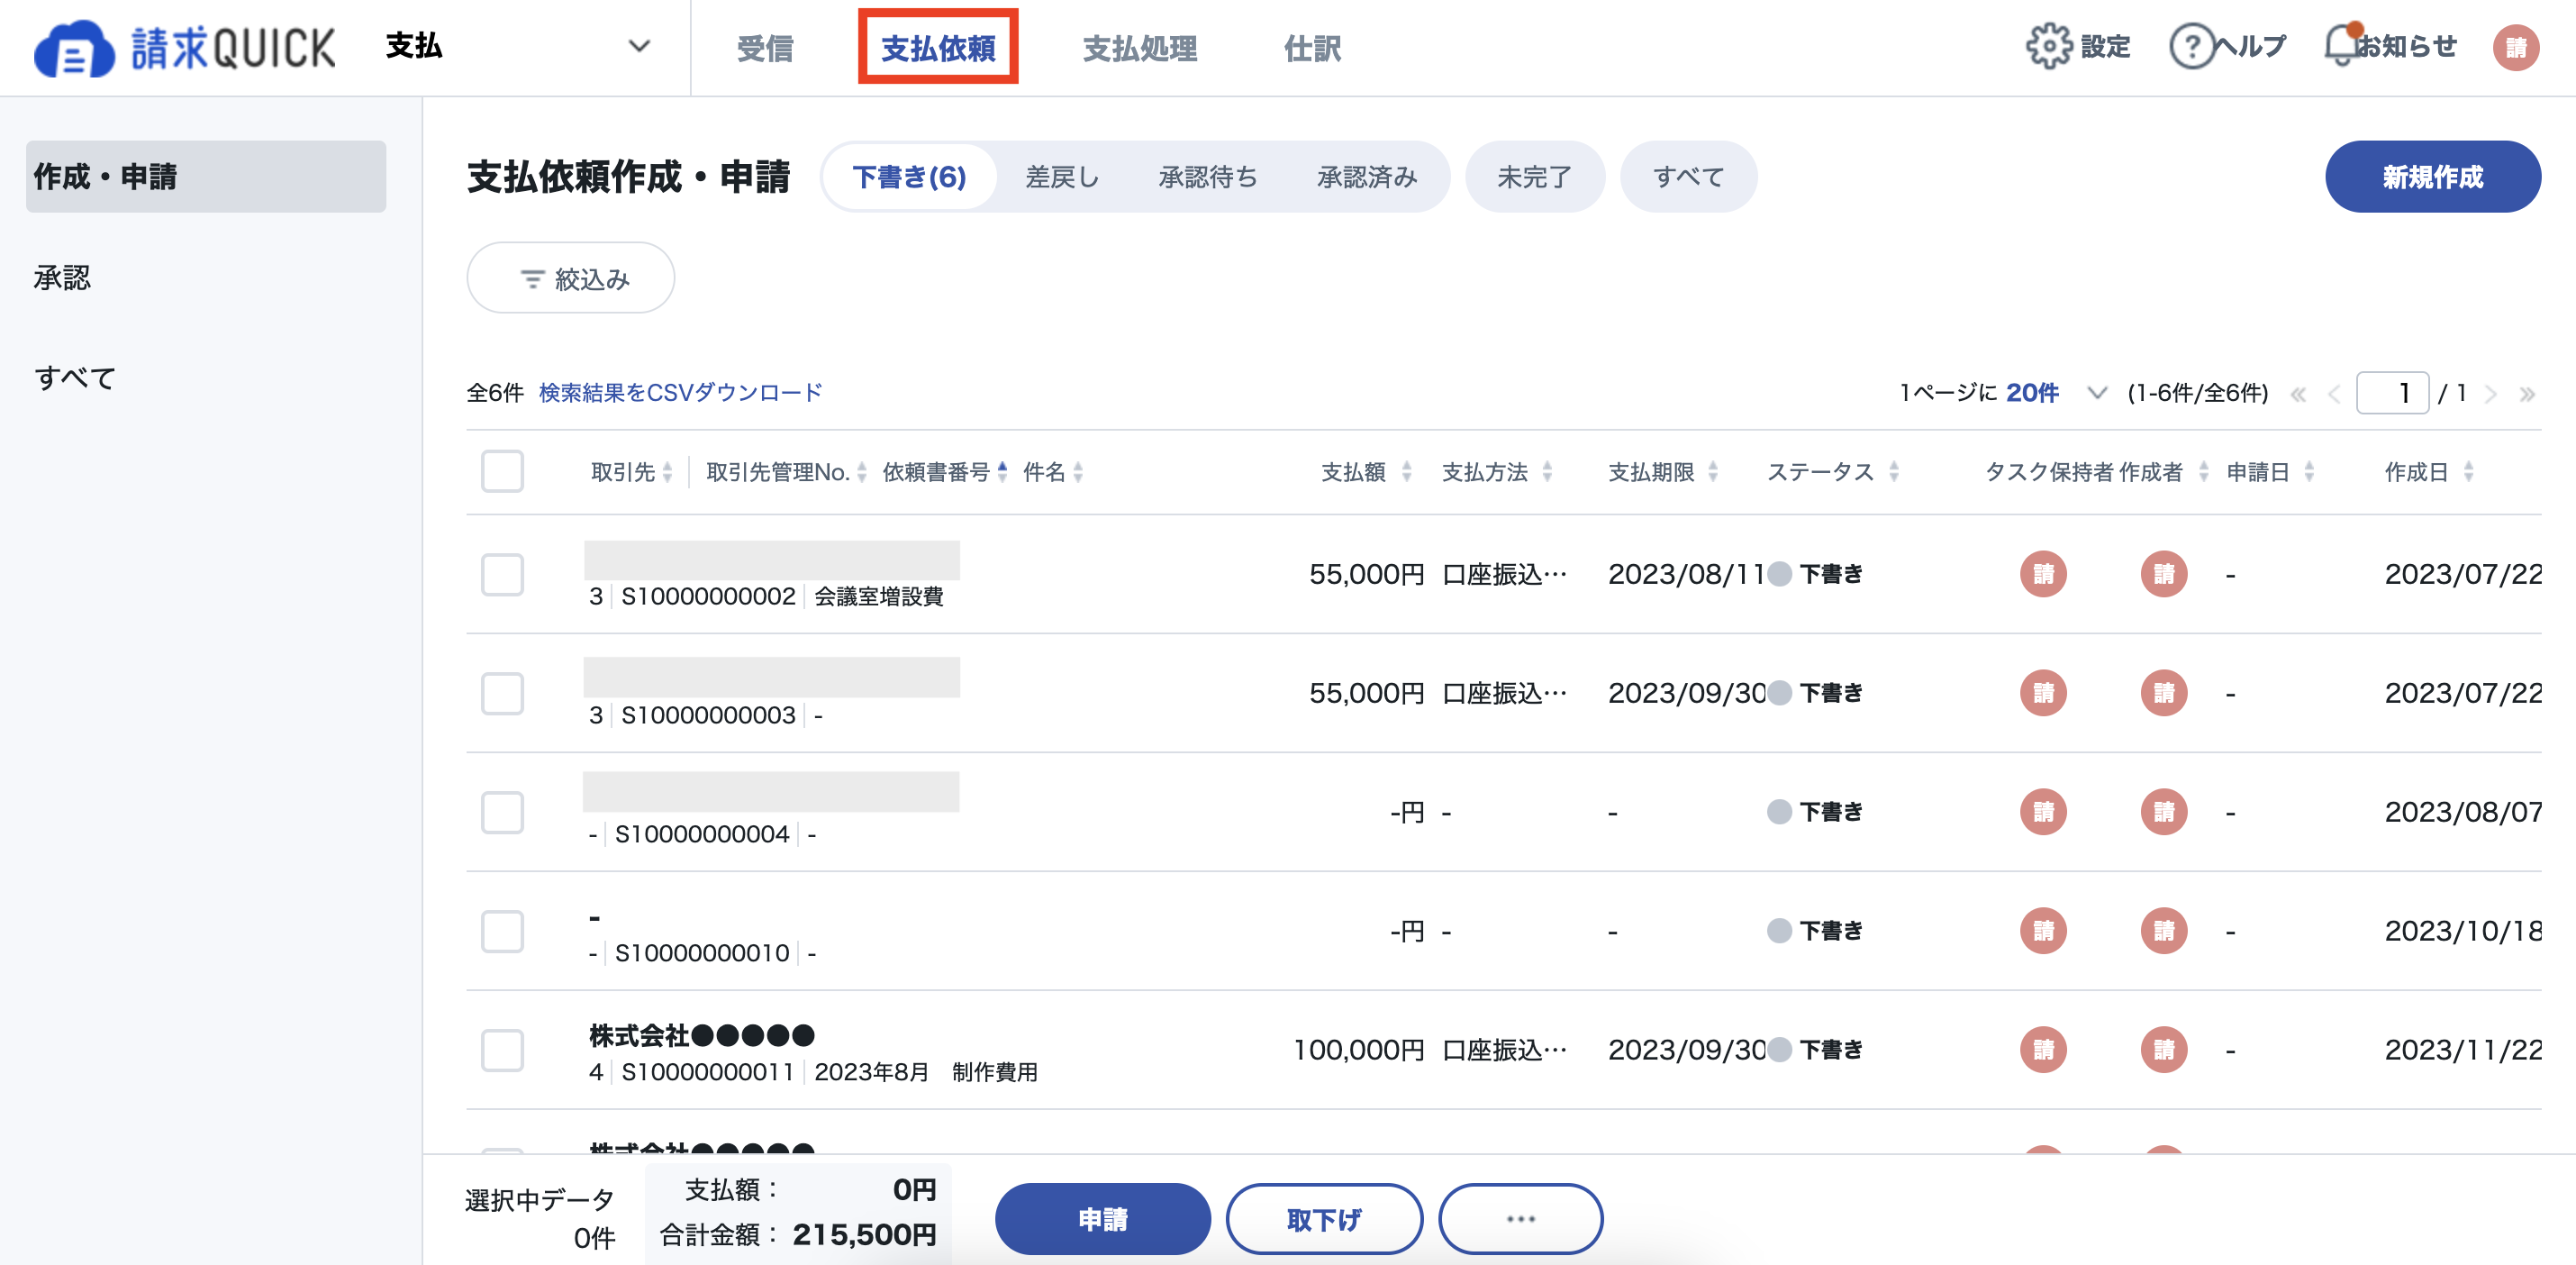Viewport: 2576px width, 1265px height.
Task: Click task holder avatar in S10000000002 row
Action: click(x=2043, y=574)
